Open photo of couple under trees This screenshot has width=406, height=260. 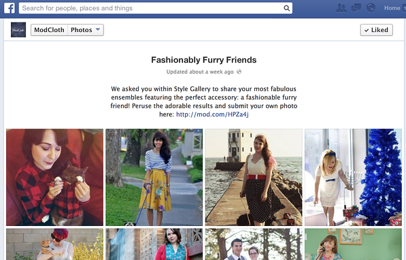coord(254,244)
